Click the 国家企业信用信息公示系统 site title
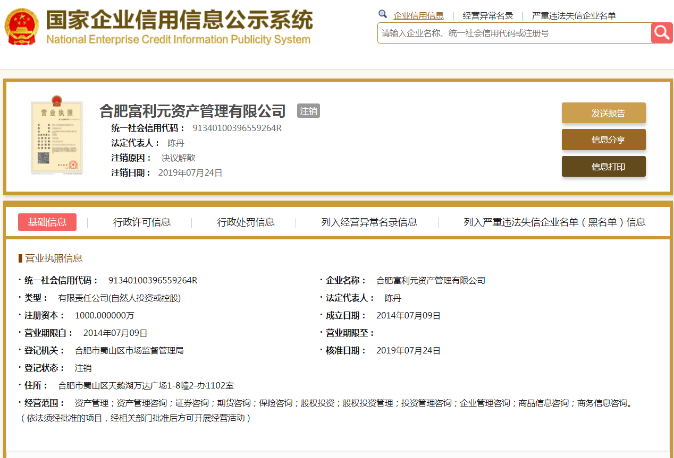 [179, 21]
